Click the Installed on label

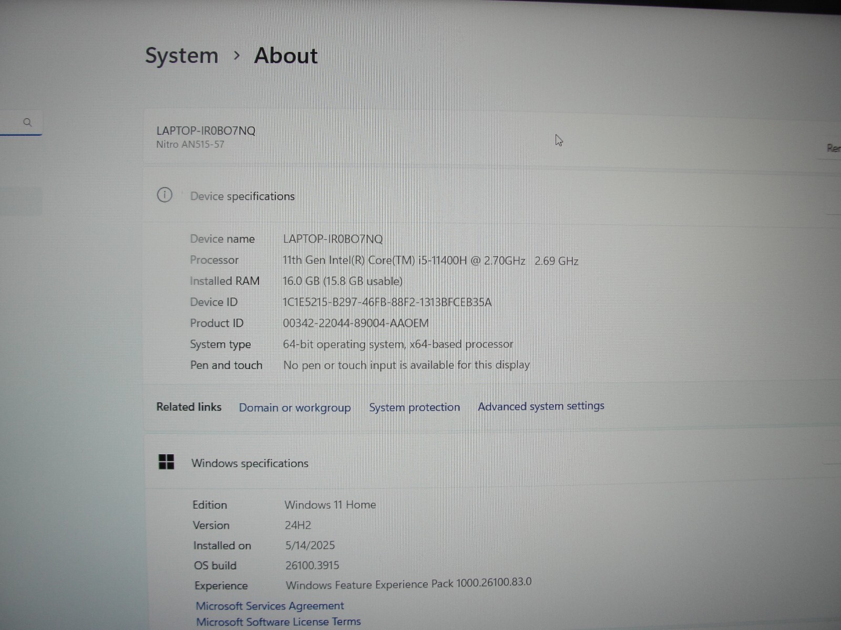(222, 545)
